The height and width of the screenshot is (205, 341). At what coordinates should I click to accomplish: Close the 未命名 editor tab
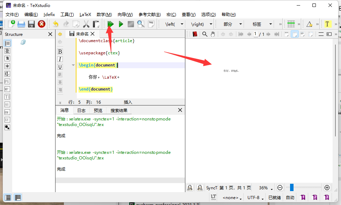pos(92,34)
